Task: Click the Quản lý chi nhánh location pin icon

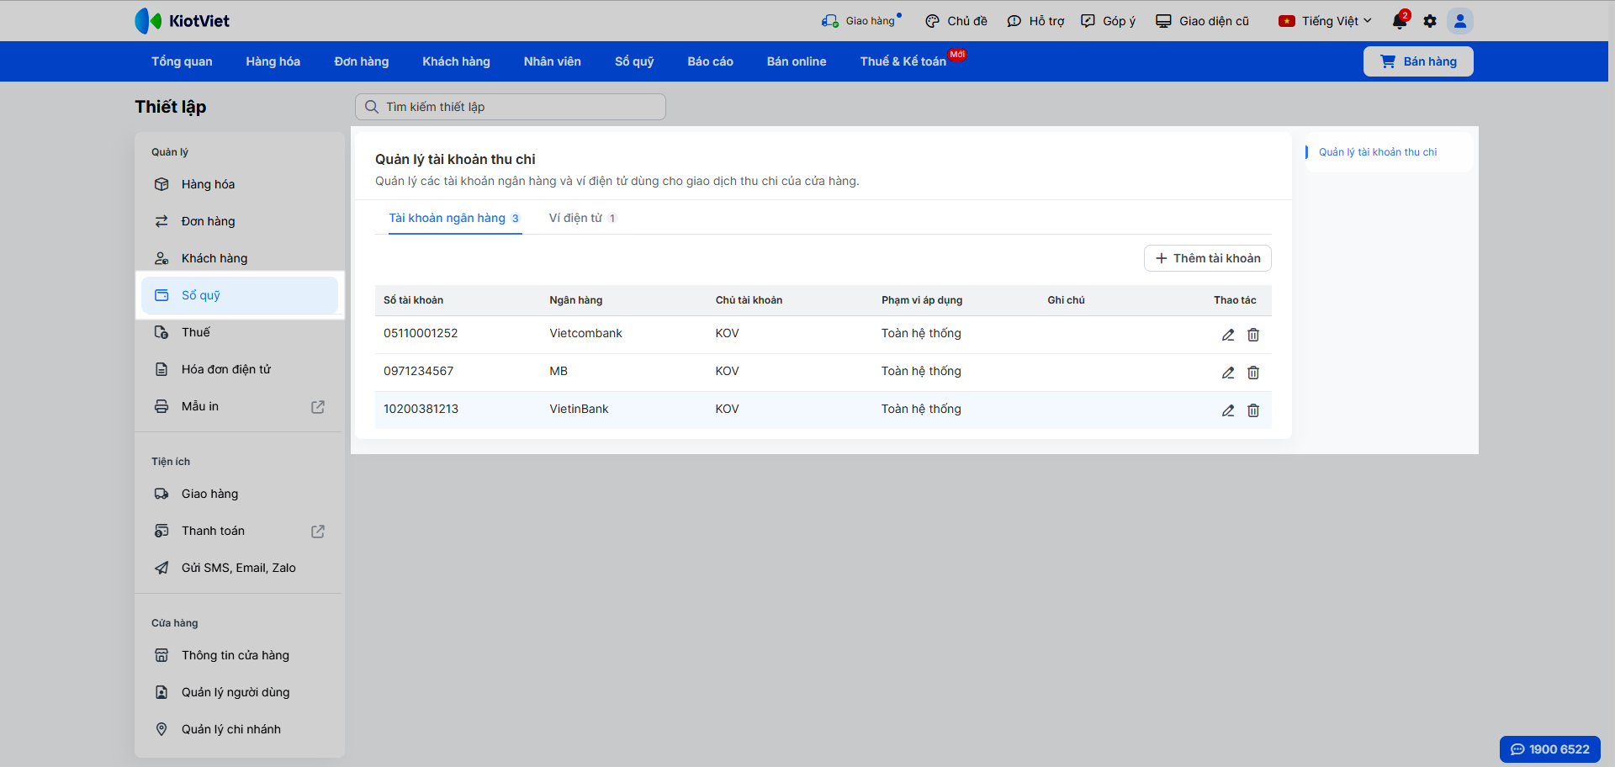Action: pyautogui.click(x=161, y=729)
